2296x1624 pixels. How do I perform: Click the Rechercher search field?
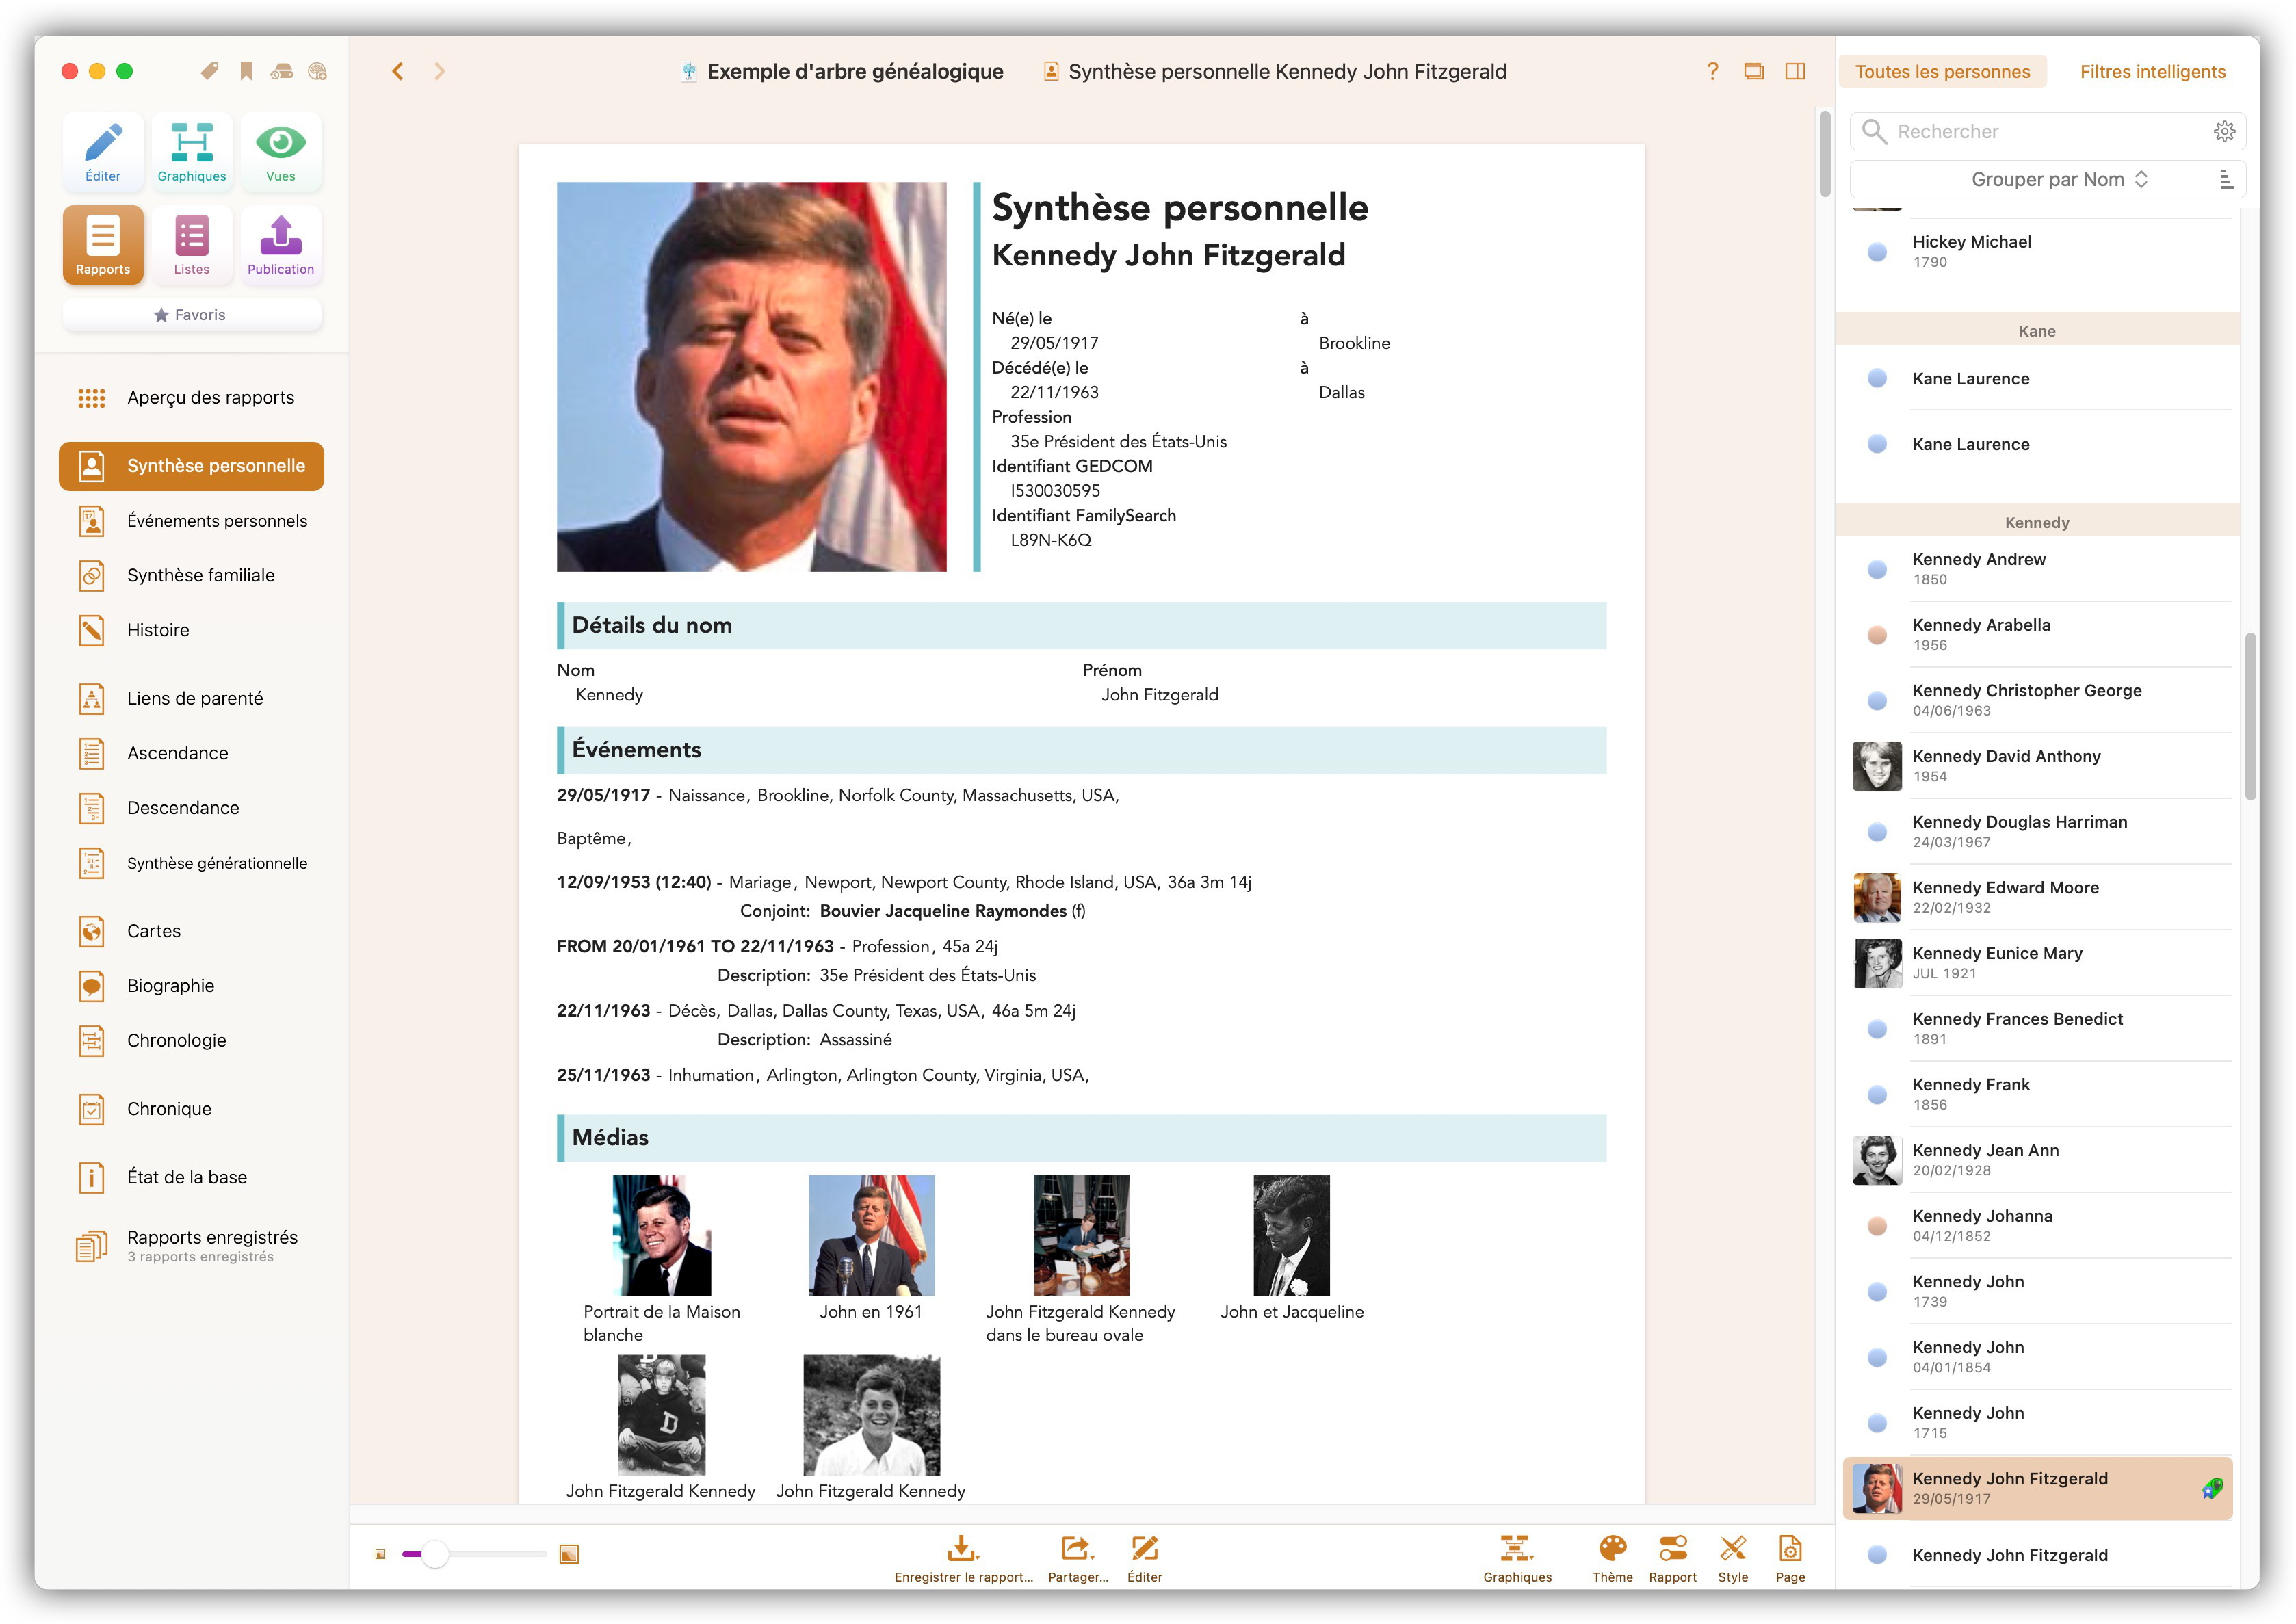tap(2047, 131)
